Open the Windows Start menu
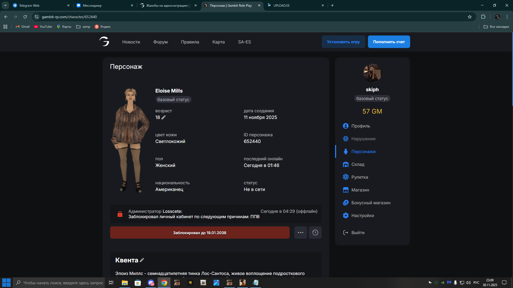Image resolution: width=513 pixels, height=288 pixels. coord(6,283)
